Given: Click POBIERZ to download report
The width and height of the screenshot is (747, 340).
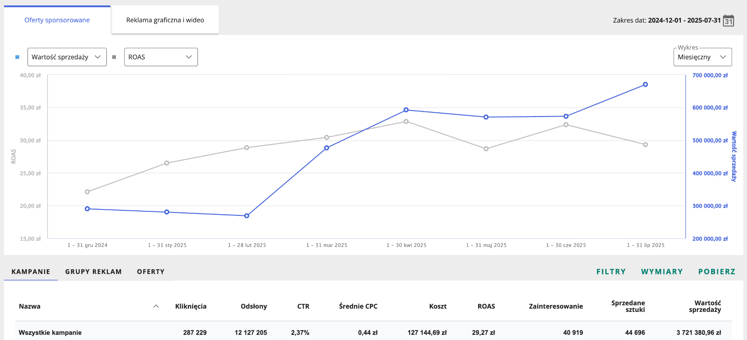Looking at the screenshot, I should pos(717,271).
